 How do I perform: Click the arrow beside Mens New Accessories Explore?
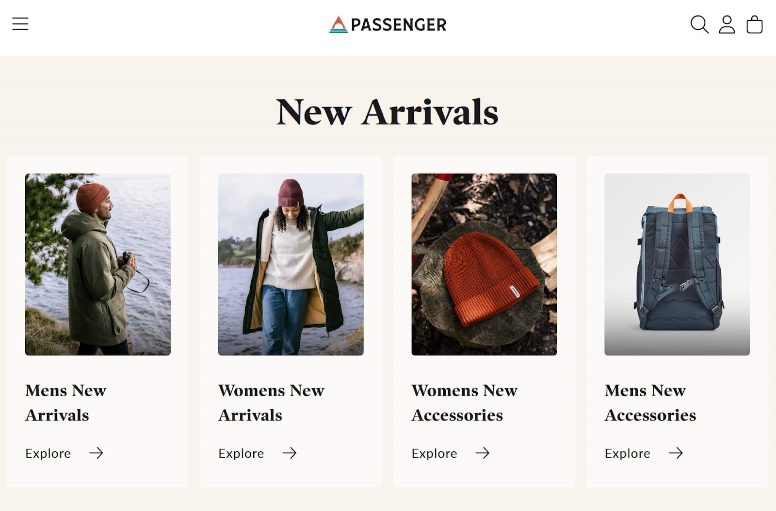(676, 453)
